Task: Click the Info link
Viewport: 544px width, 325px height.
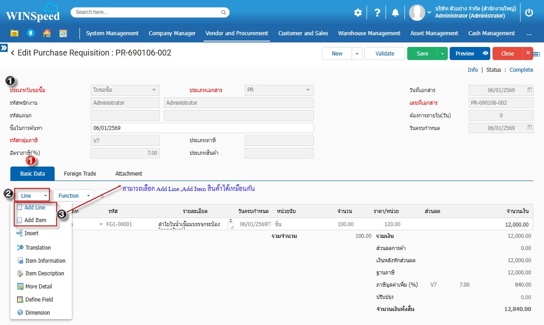Action: (x=473, y=70)
